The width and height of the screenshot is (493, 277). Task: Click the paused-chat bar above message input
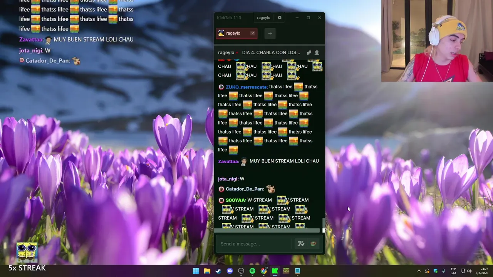point(267,231)
